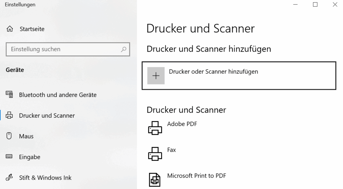Click the pen icon beside Stift & Windows Ink
The image size is (343, 189).
9,178
